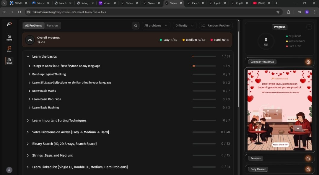Click the Hard 0/136 counter
The width and height of the screenshot is (319, 175).
pyautogui.click(x=220, y=40)
